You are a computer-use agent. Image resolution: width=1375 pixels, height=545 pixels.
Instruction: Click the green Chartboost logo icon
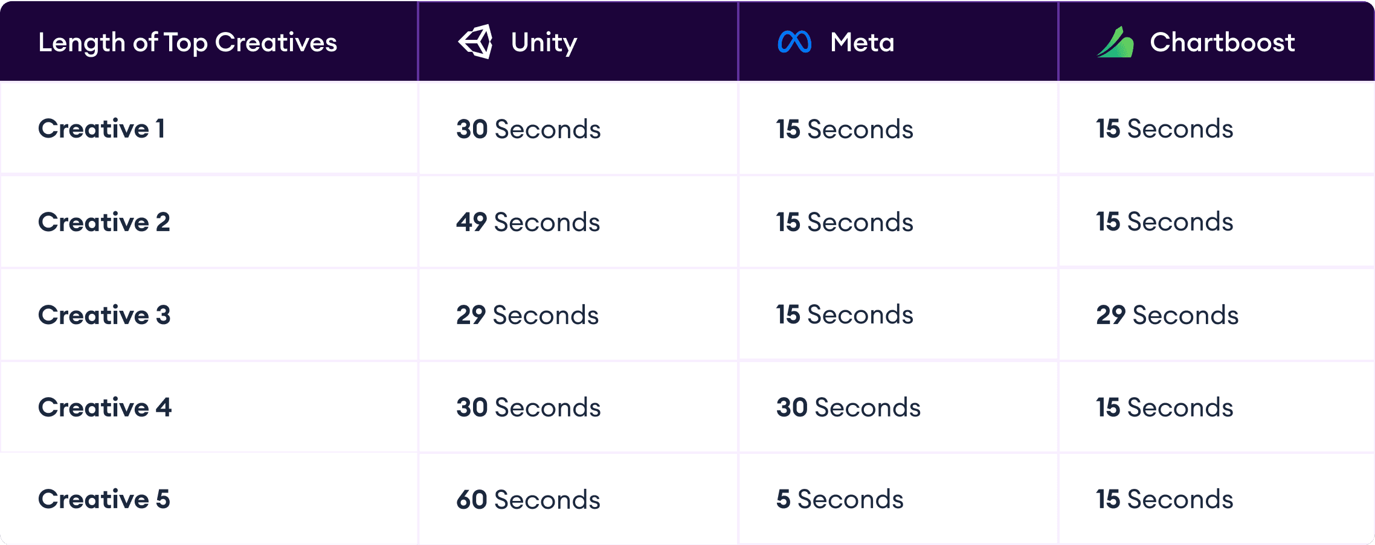pyautogui.click(x=1115, y=42)
